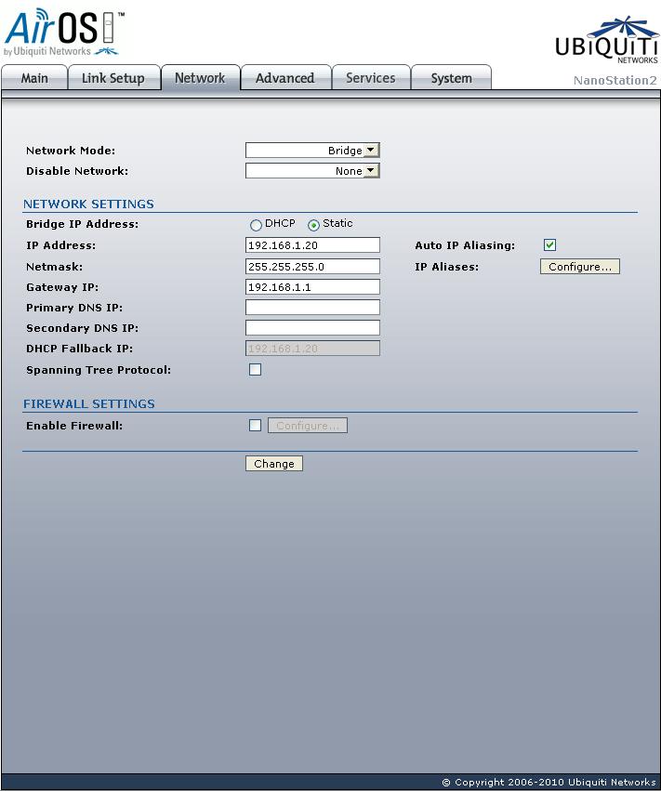Select Static for Bridge IP Address

[x=313, y=225]
